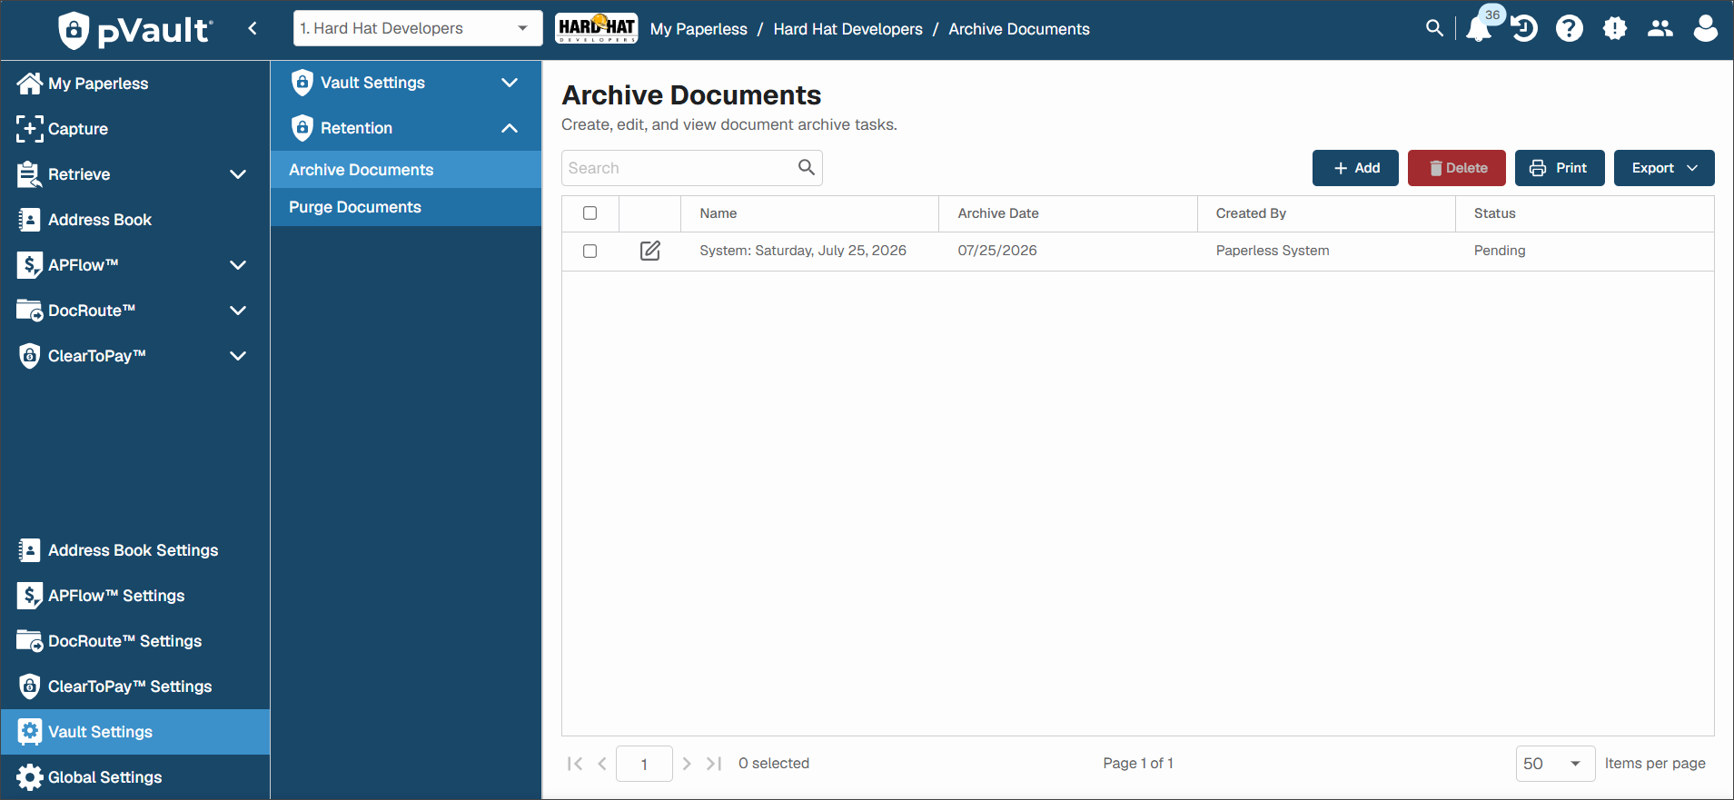Click the red Delete button
The height and width of the screenshot is (800, 1734).
[x=1457, y=168]
